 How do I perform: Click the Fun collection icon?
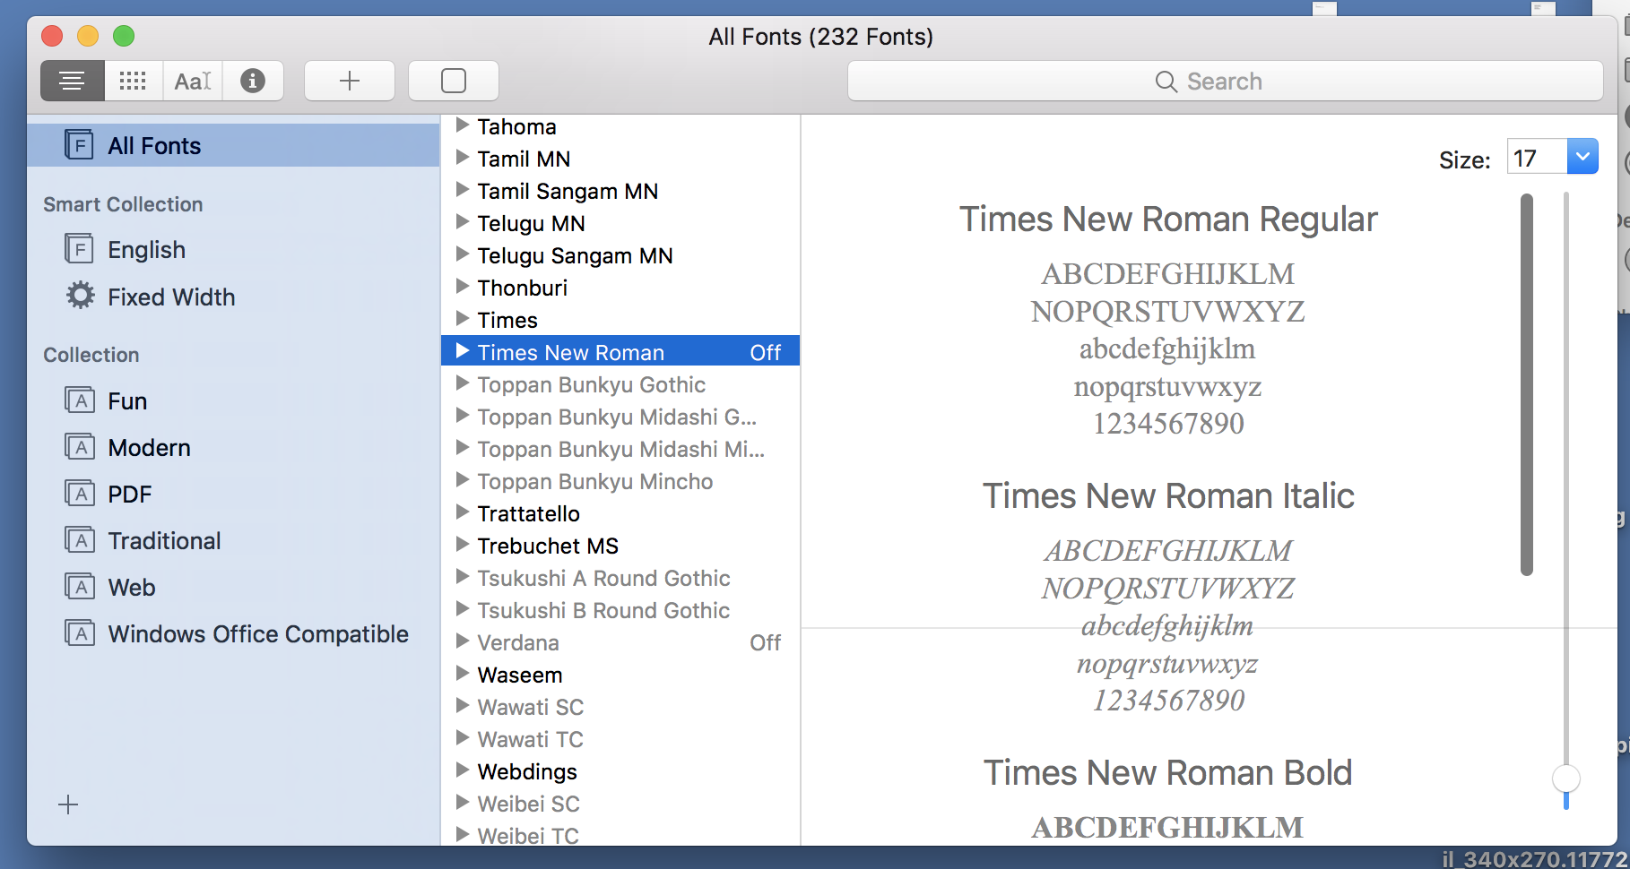(80, 400)
